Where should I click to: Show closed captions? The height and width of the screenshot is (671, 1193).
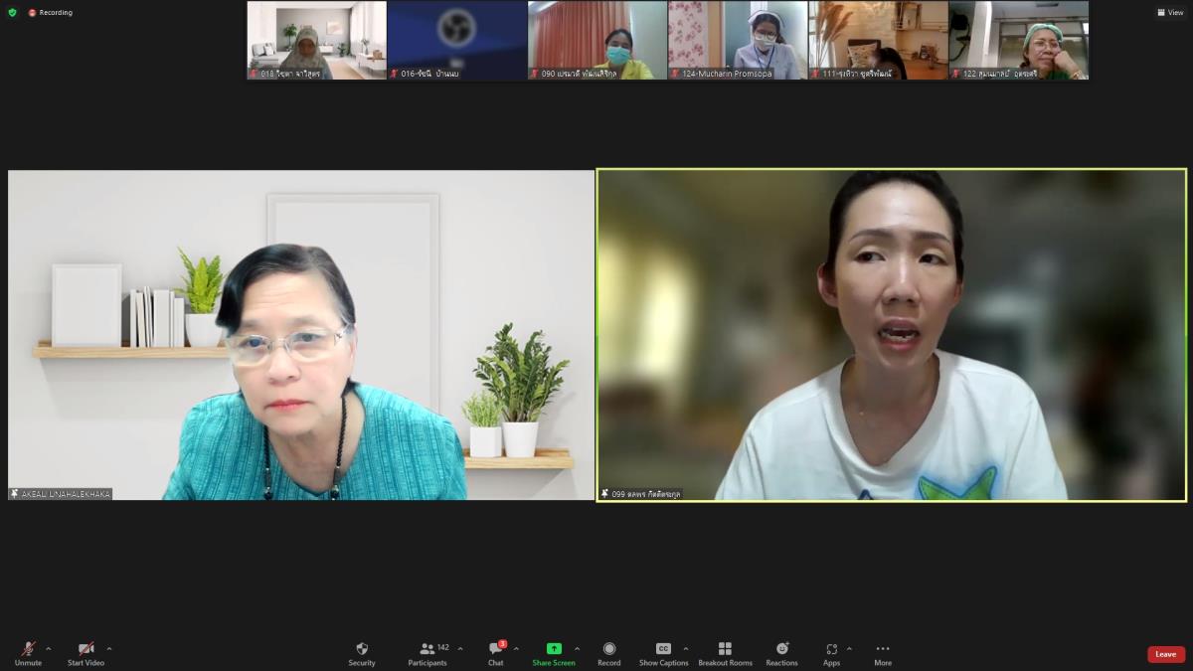coord(663,653)
